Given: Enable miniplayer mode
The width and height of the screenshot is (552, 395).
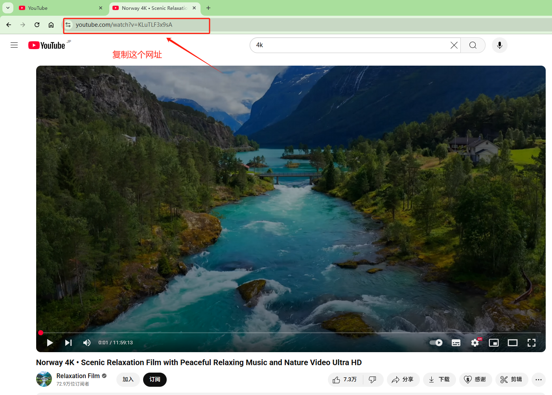Looking at the screenshot, I should (x=494, y=343).
